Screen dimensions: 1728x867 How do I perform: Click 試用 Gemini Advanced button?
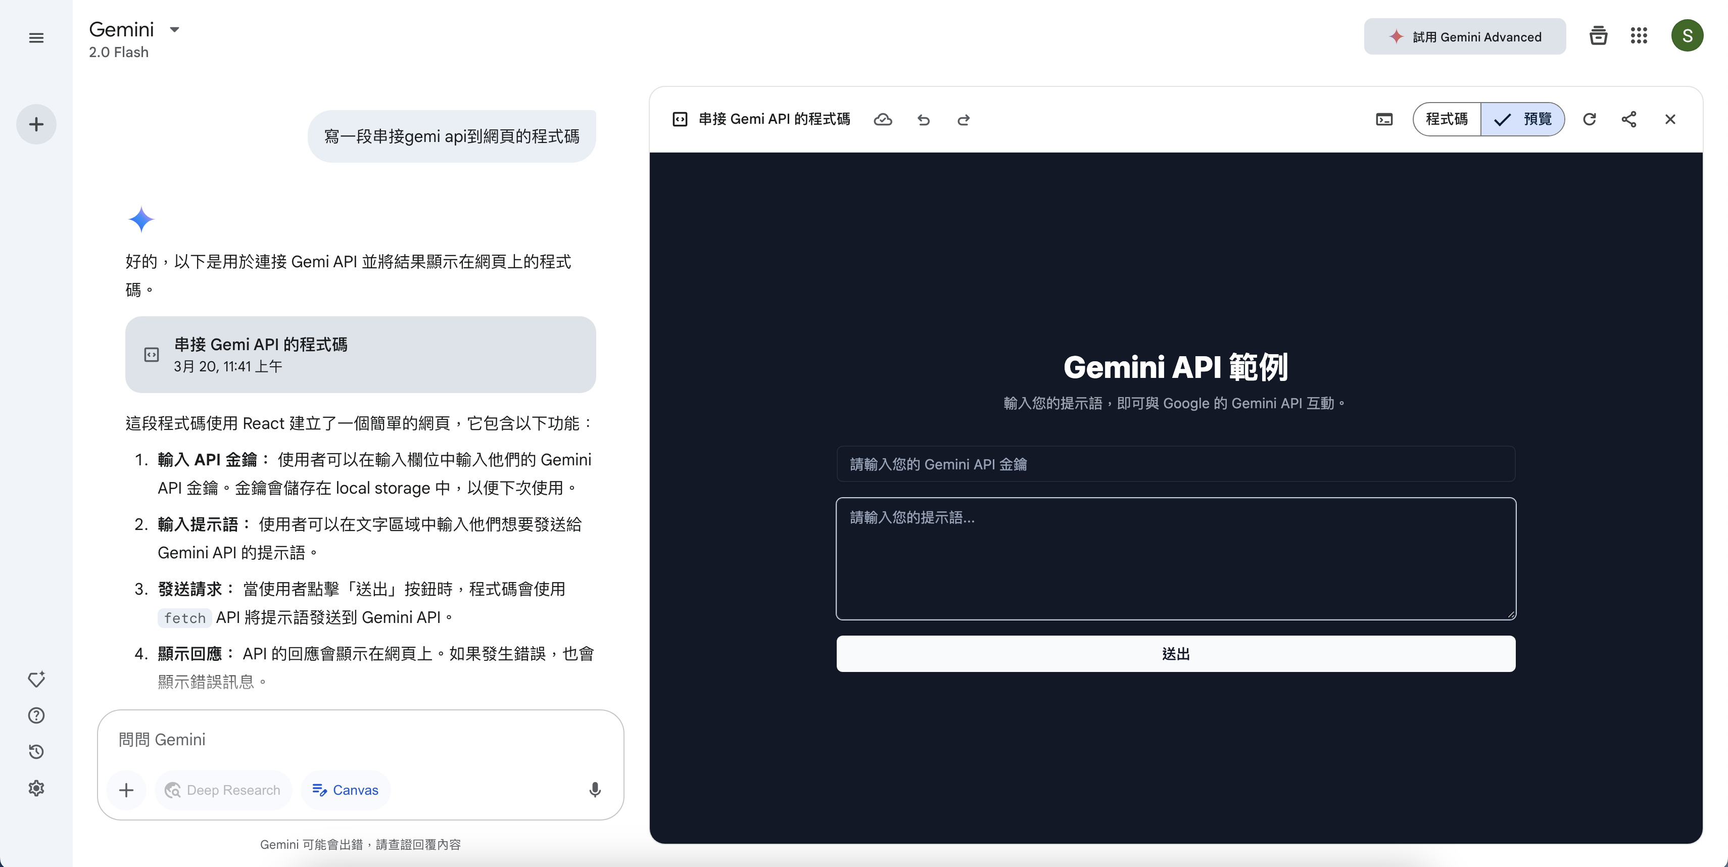point(1464,37)
